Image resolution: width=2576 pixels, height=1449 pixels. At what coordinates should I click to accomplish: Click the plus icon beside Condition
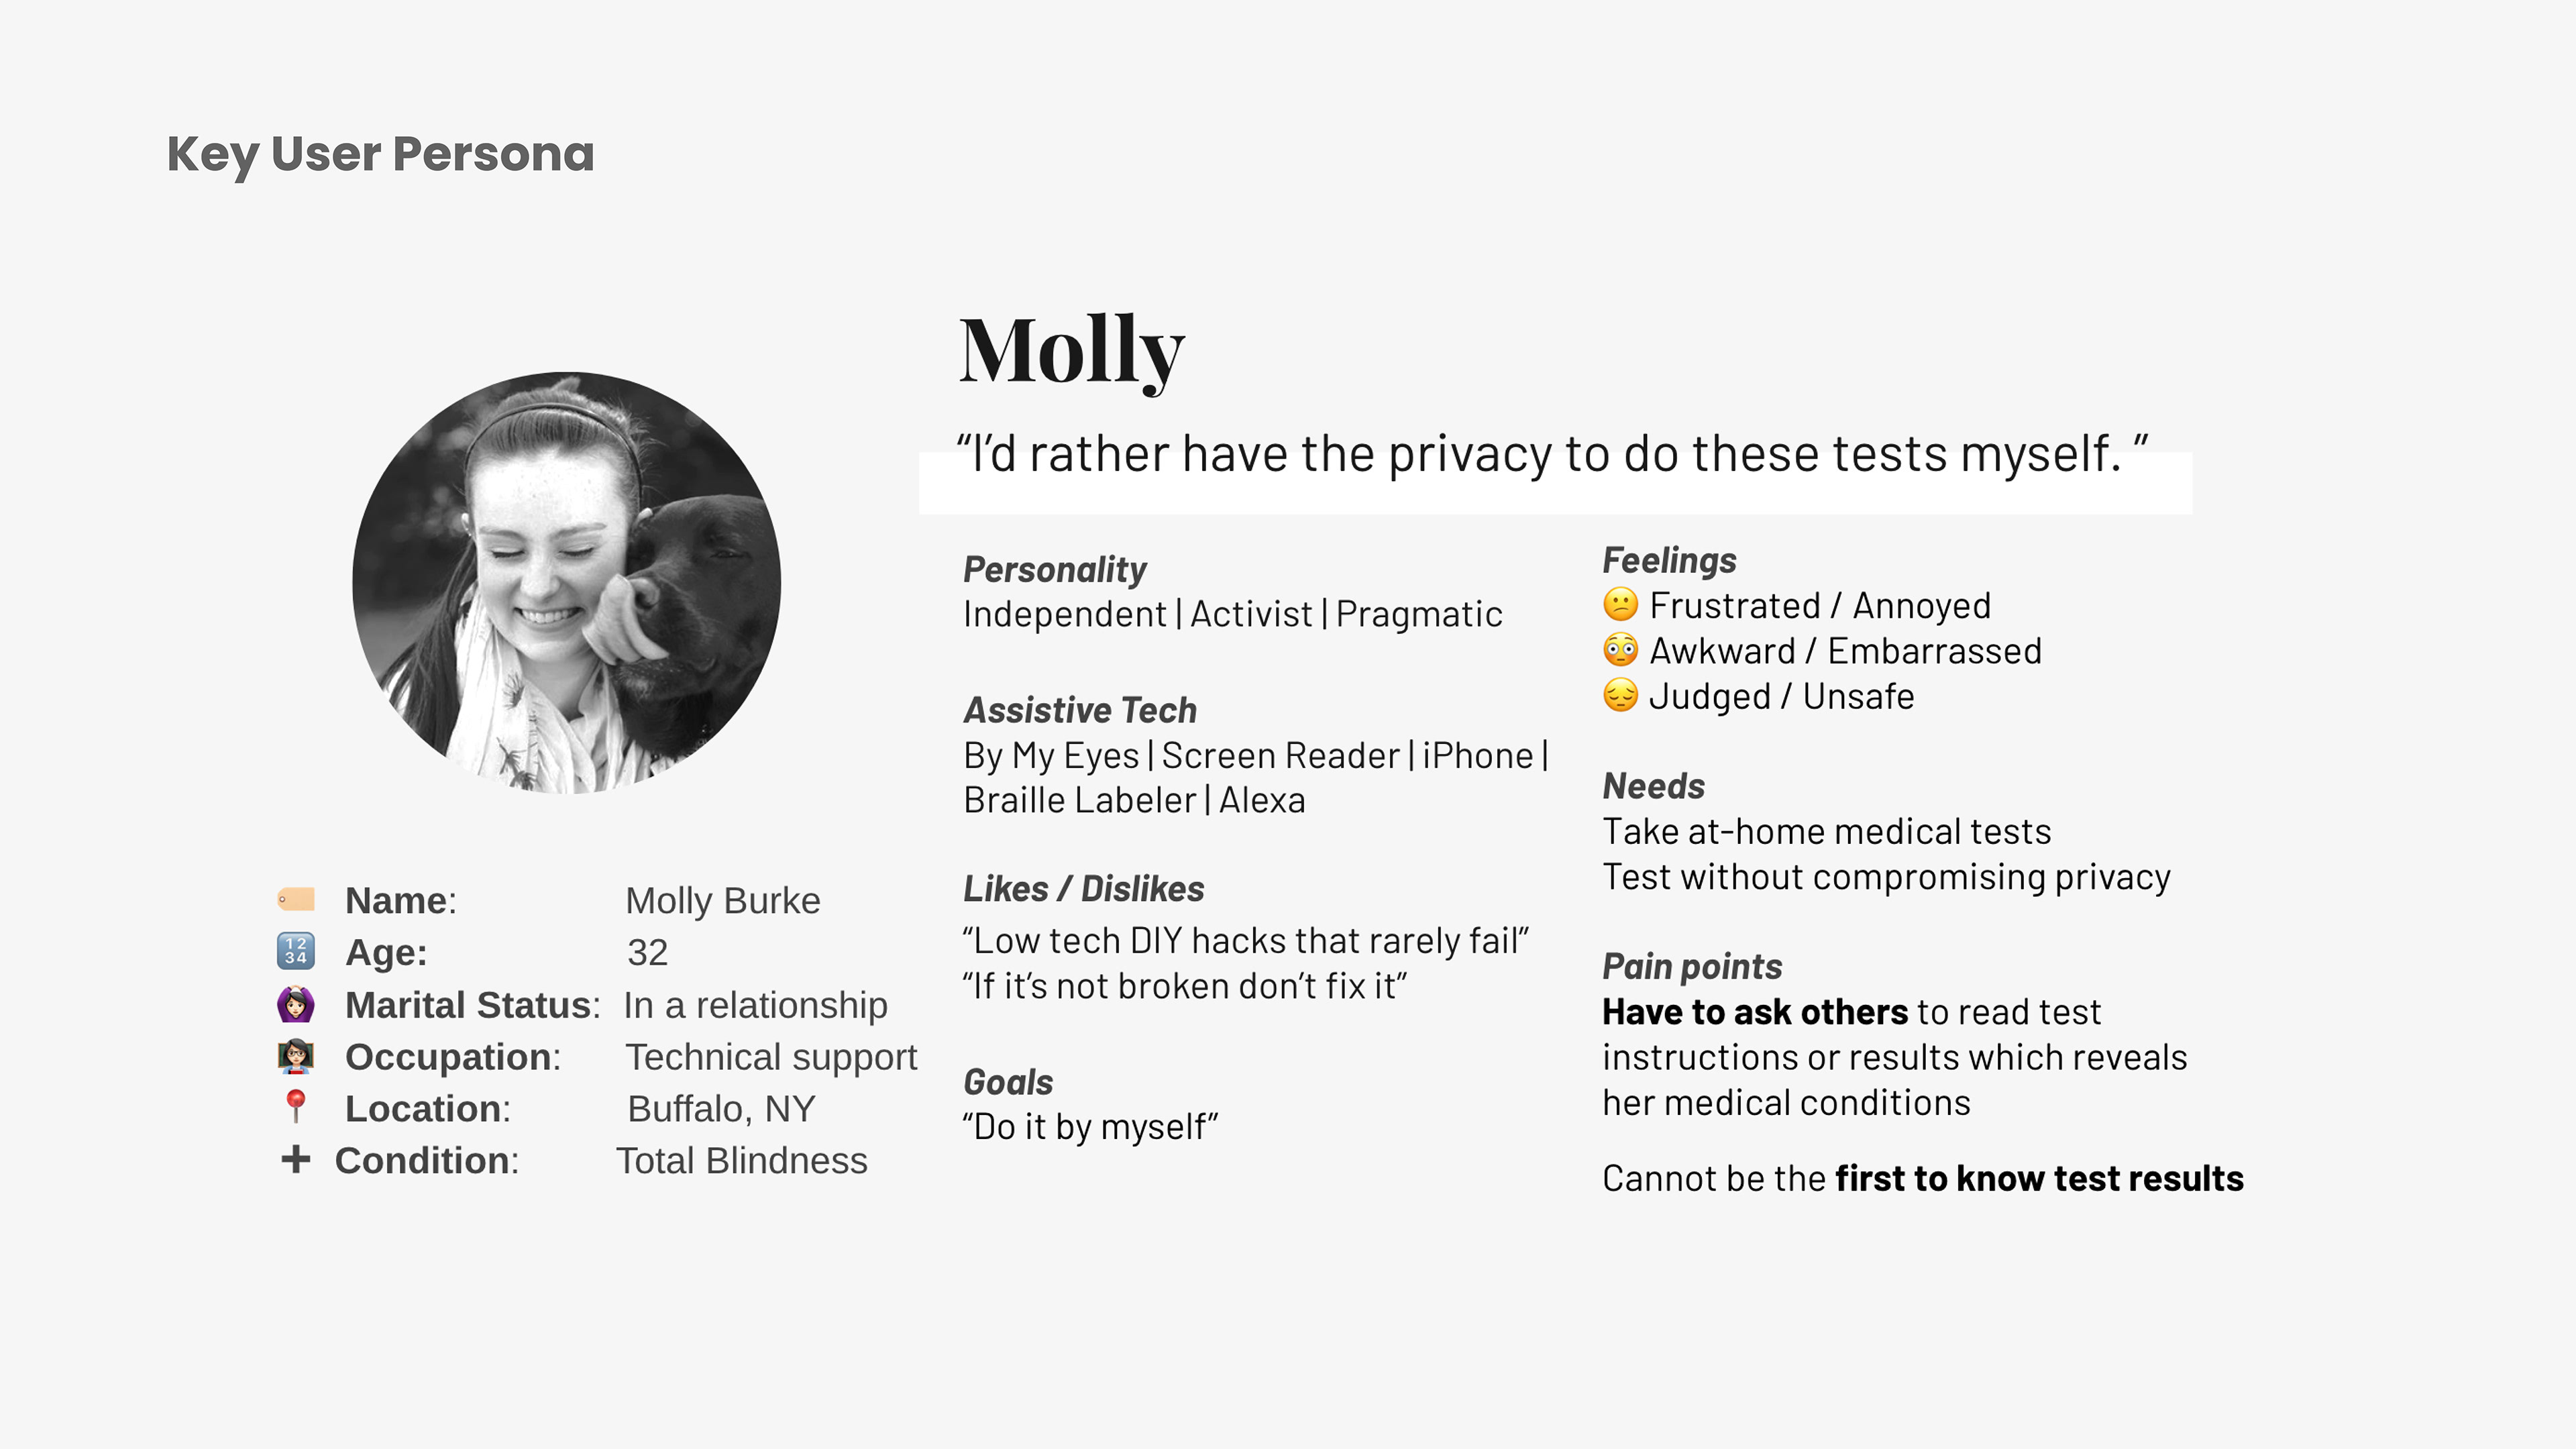(296, 1159)
